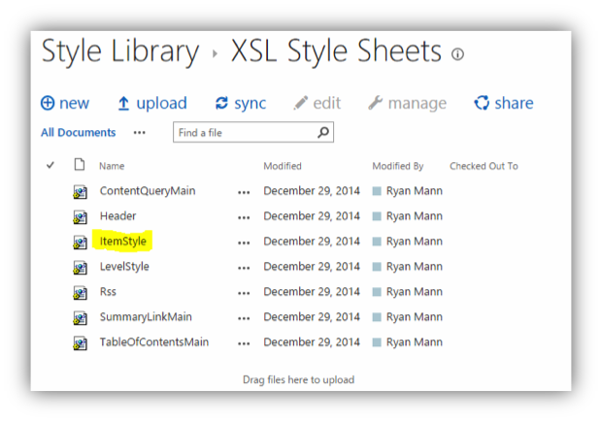This screenshot has height=422, width=602.
Task: Click the sync text link
Action: (x=250, y=104)
